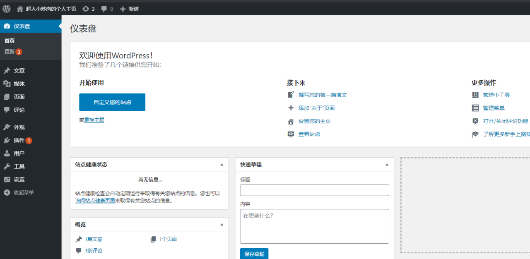Click the 新建 plus icon in admin bar

123,9
